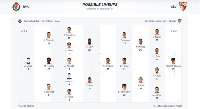Open the Sevilla team name link
200x109 pixels.
pyautogui.click(x=172, y=21)
